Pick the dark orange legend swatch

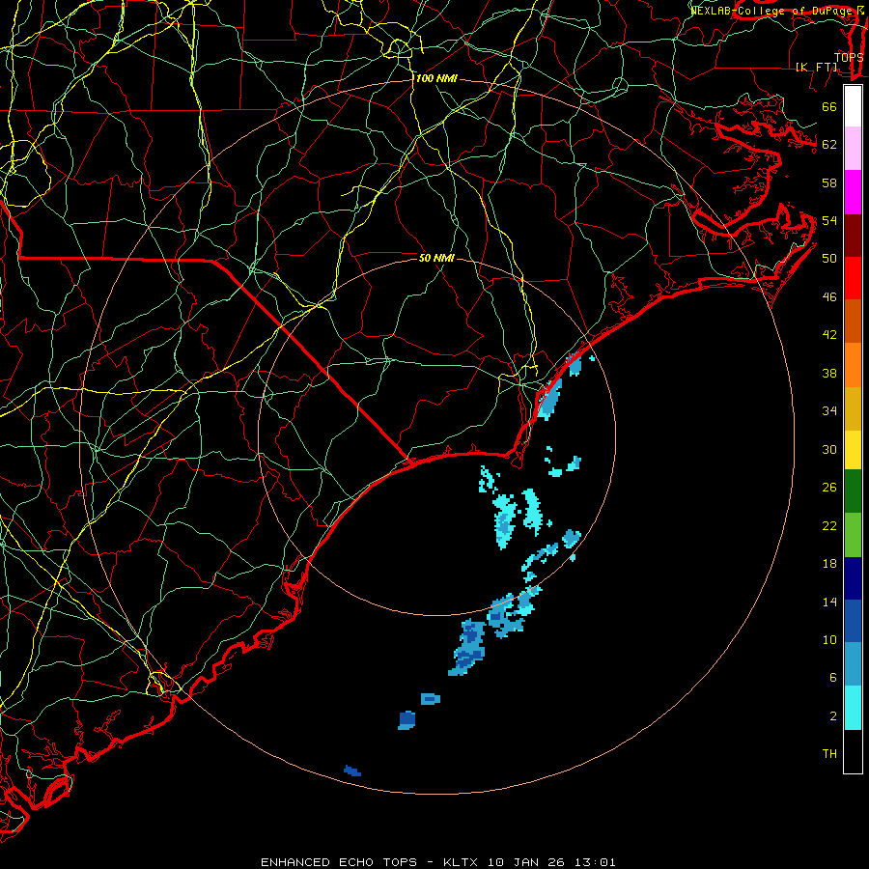(x=853, y=322)
